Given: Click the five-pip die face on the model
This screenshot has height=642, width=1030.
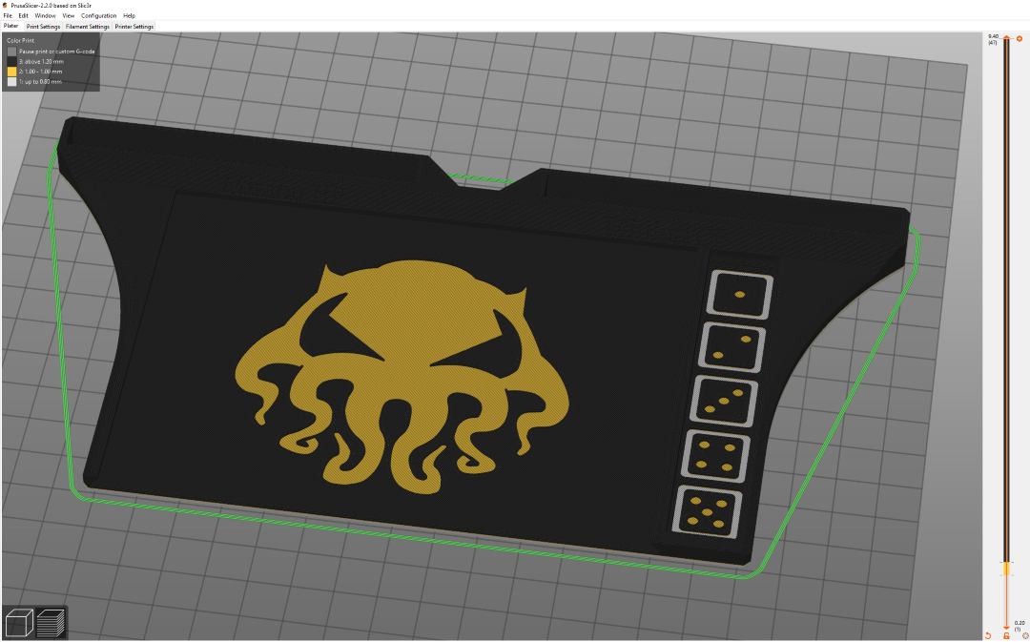Looking at the screenshot, I should 706,511.
